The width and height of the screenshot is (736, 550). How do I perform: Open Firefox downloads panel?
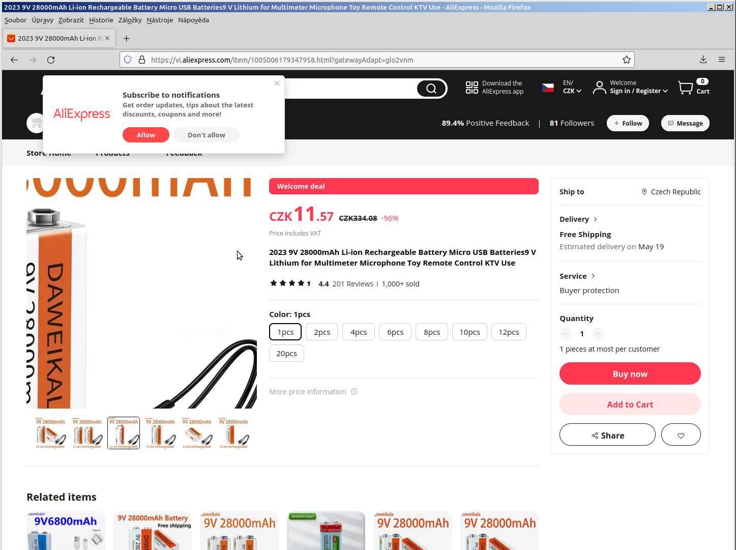[x=703, y=60]
